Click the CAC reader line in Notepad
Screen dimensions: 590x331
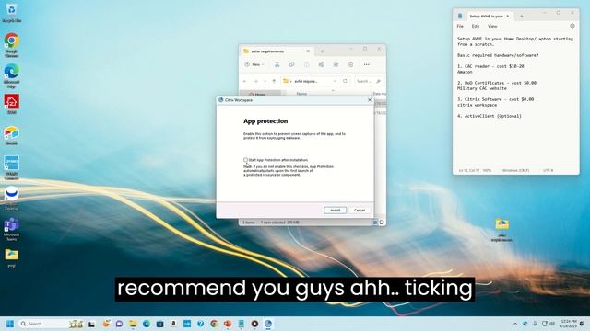point(490,66)
